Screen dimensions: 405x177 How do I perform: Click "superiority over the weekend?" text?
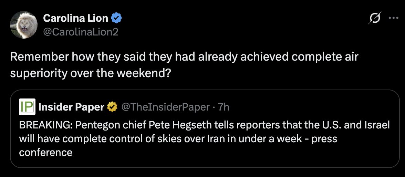click(90, 73)
